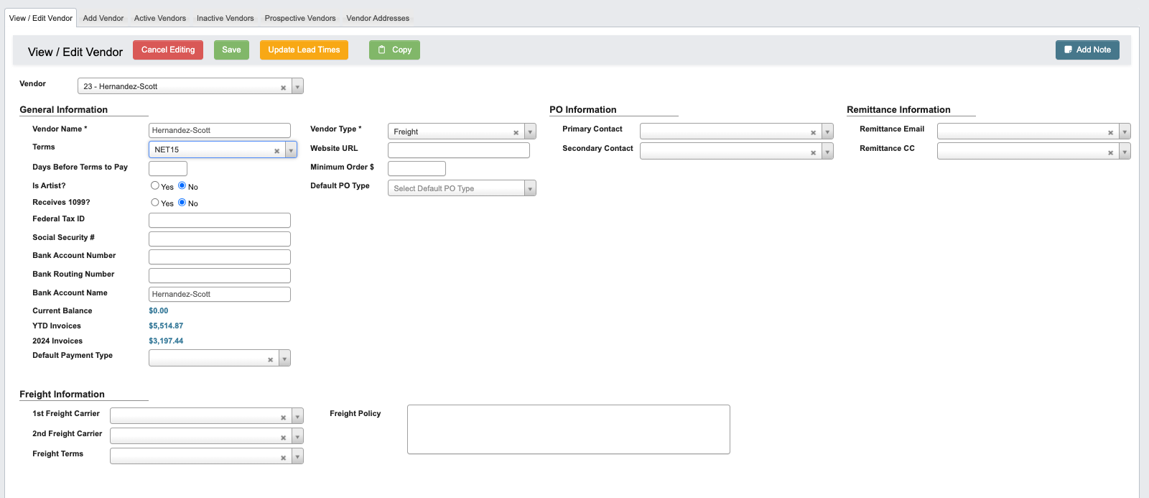The height and width of the screenshot is (498, 1149).
Task: Open the 2nd Freight Carrier dropdown
Action: [297, 436]
